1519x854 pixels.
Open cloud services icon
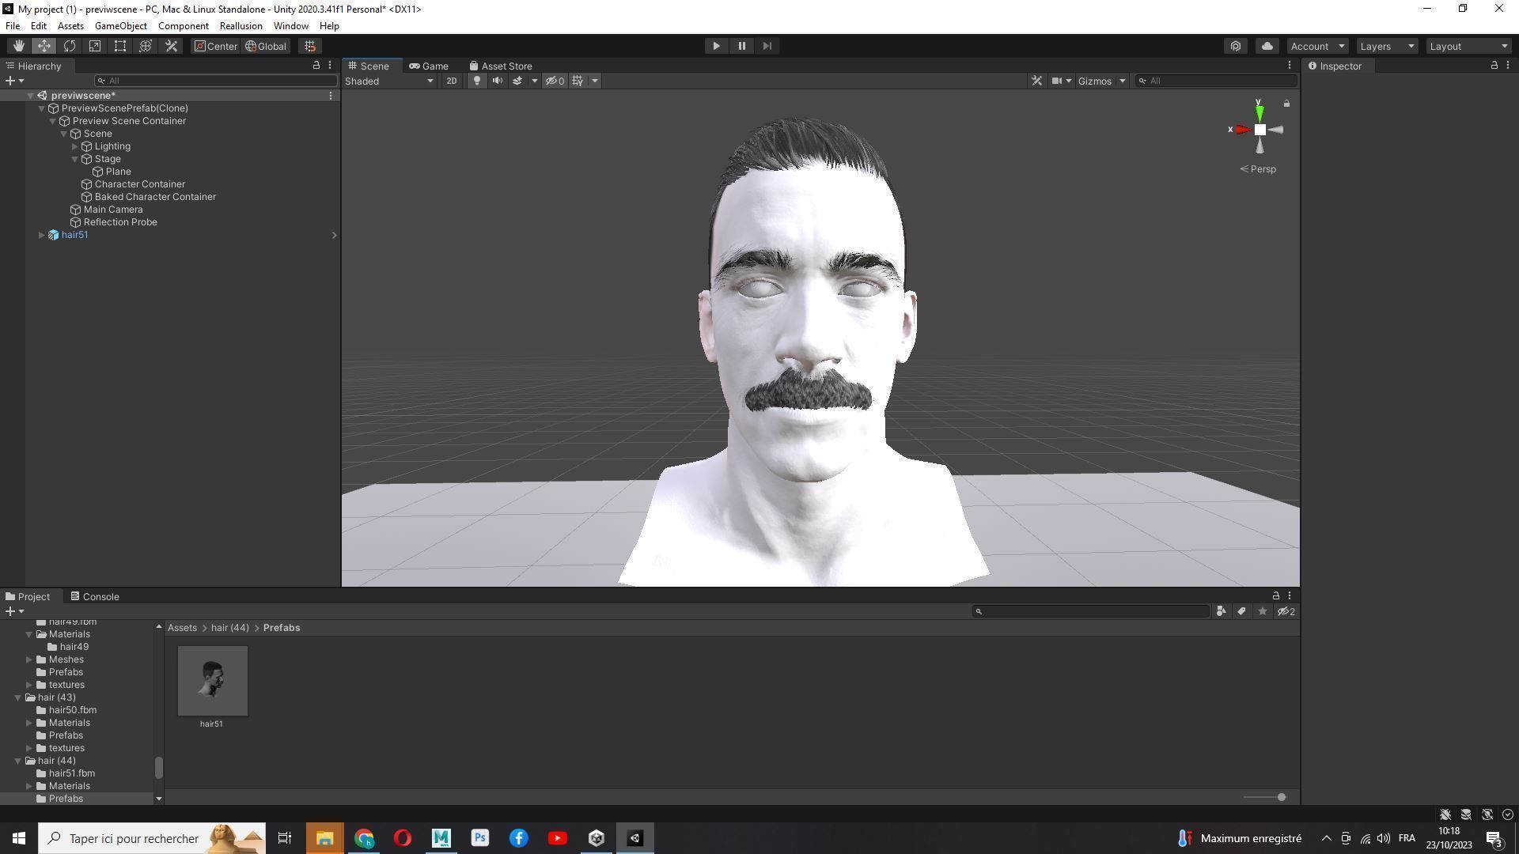[1267, 46]
